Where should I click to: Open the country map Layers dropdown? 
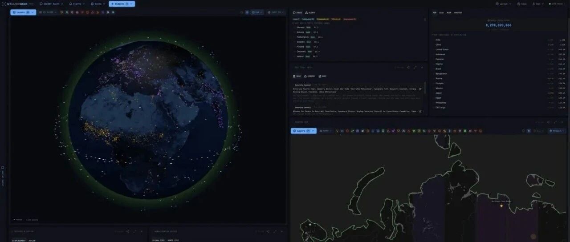304,131
